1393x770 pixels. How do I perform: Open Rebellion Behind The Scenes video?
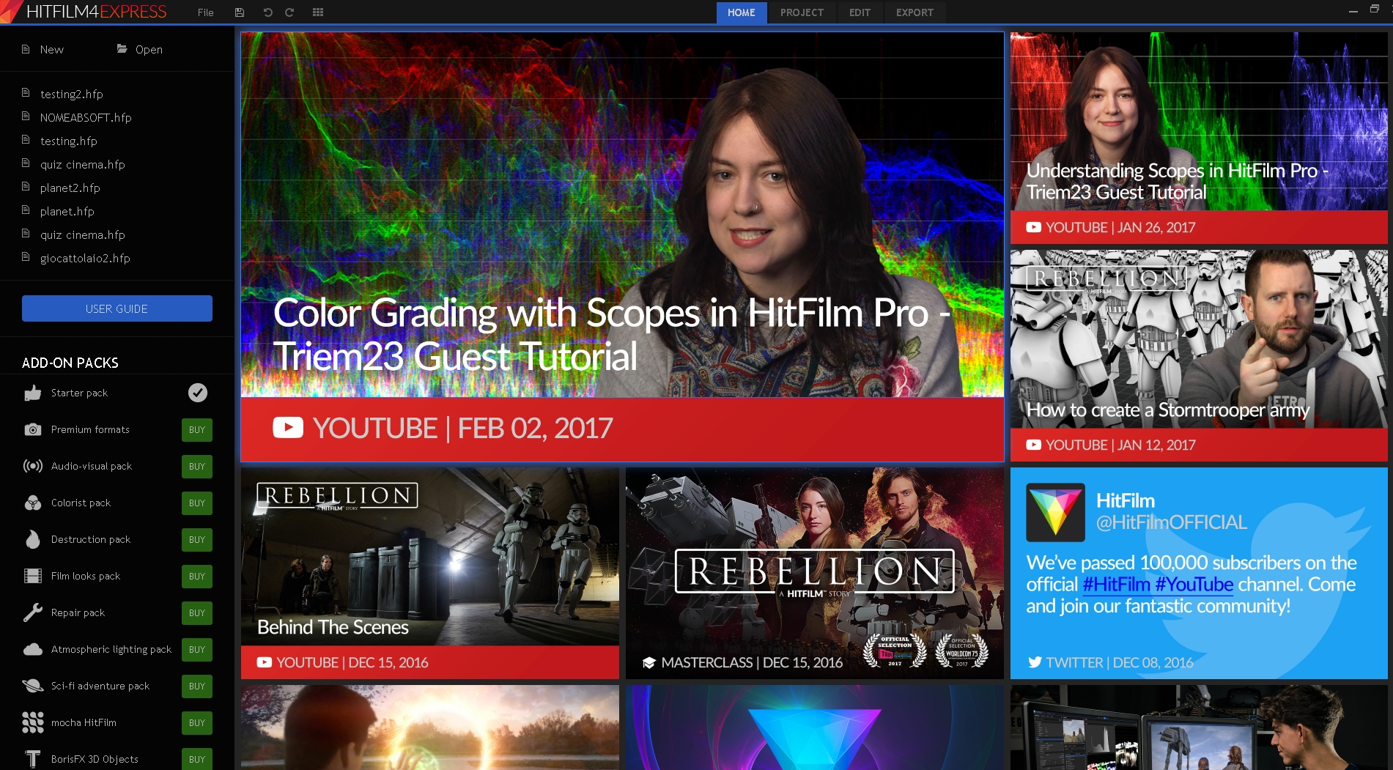click(430, 573)
